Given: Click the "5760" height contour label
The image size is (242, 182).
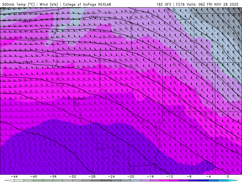Looking at the screenshot, I should point(26,63).
